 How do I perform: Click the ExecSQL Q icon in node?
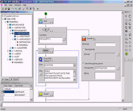pyautogui.click(x=41, y=59)
